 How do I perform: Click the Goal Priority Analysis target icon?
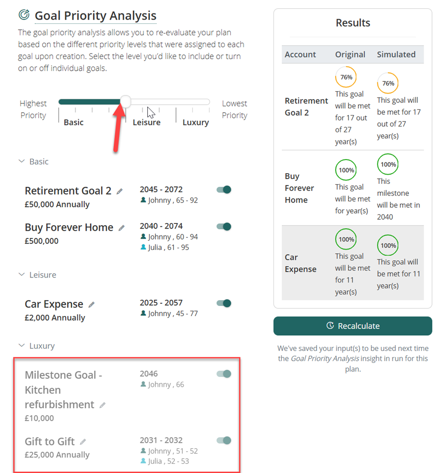point(24,15)
